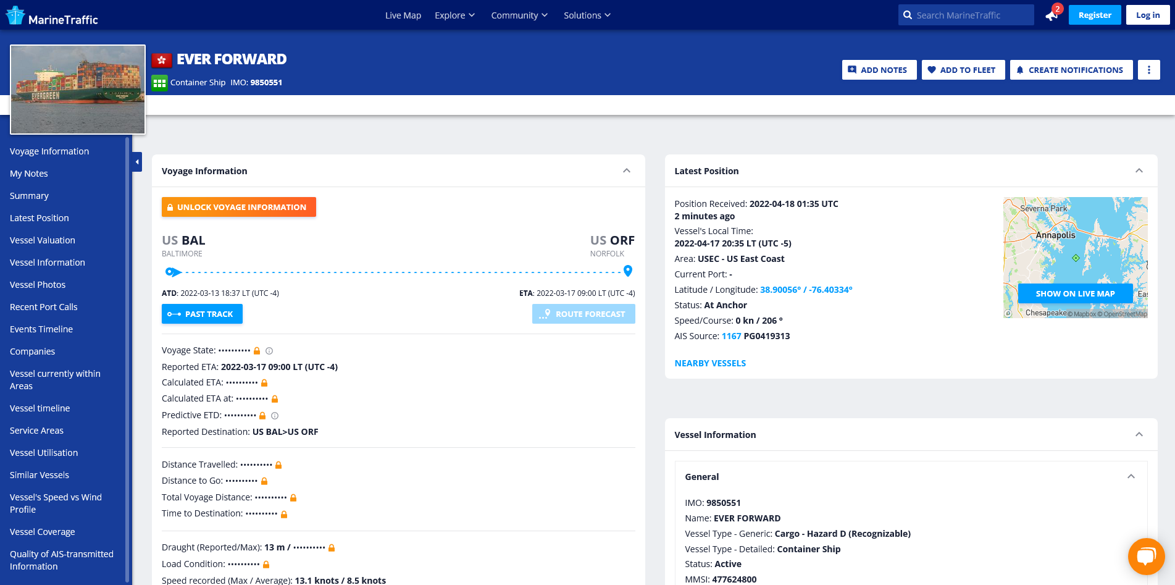
Task: Open AIS source 1167 link
Action: (x=731, y=336)
